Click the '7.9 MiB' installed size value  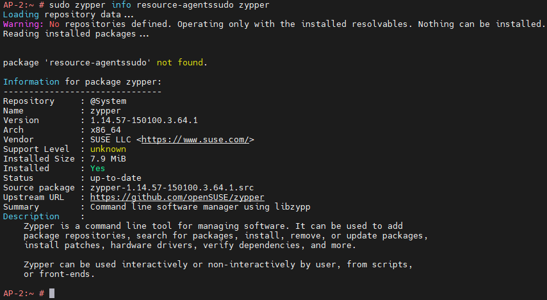[x=108, y=159]
